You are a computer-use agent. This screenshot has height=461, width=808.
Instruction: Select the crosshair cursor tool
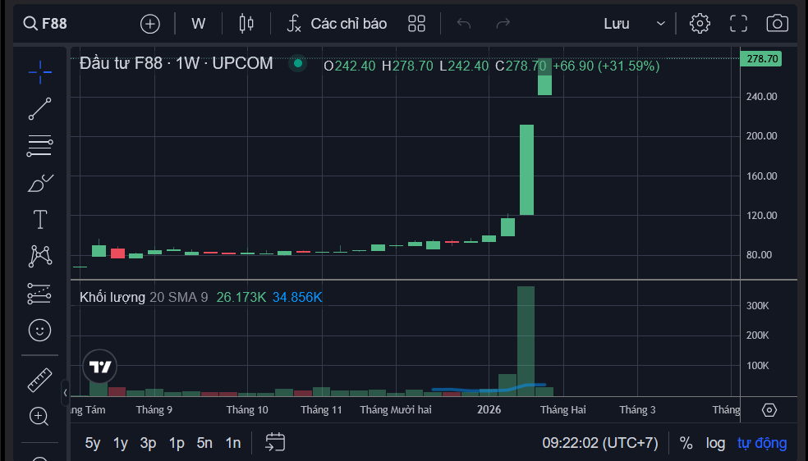pos(39,72)
